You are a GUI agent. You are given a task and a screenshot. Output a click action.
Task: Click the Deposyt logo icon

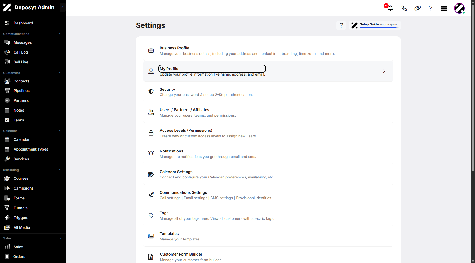click(7, 7)
